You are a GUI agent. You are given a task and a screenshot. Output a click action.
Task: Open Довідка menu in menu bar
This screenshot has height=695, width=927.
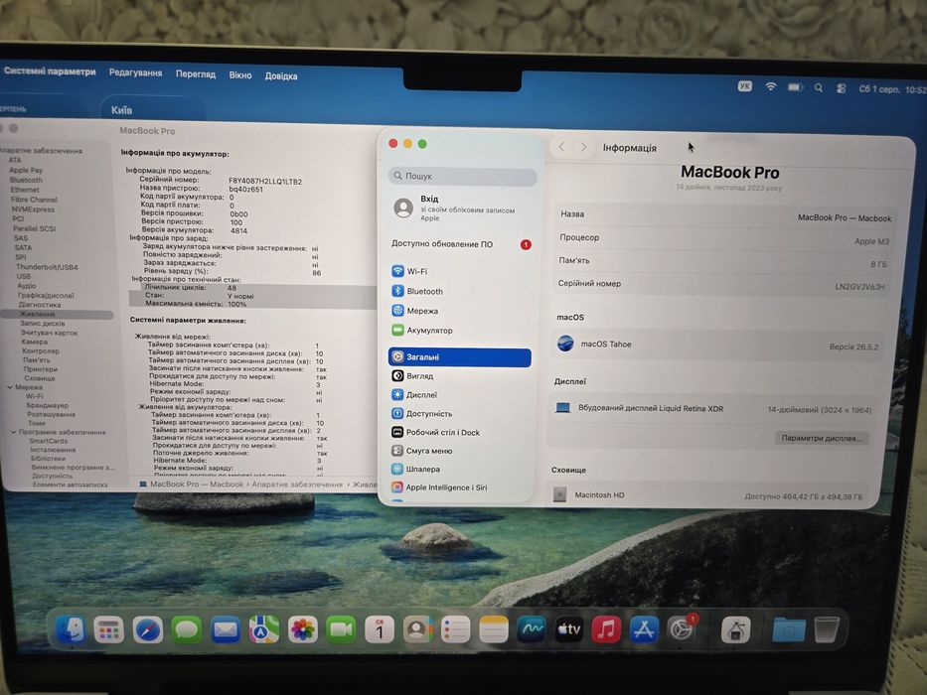tap(281, 76)
